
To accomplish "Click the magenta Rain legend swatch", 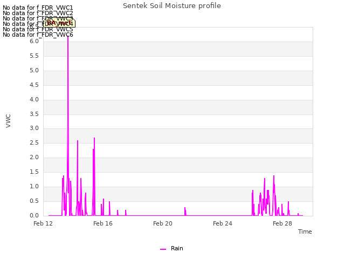I will 163,249.
